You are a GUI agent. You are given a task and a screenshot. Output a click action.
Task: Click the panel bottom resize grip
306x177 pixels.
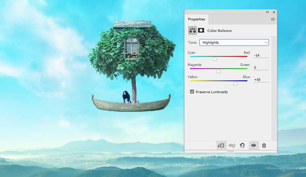point(230,151)
